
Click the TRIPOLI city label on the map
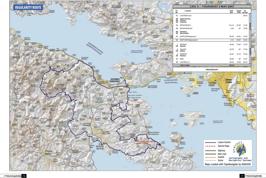(x=48, y=154)
